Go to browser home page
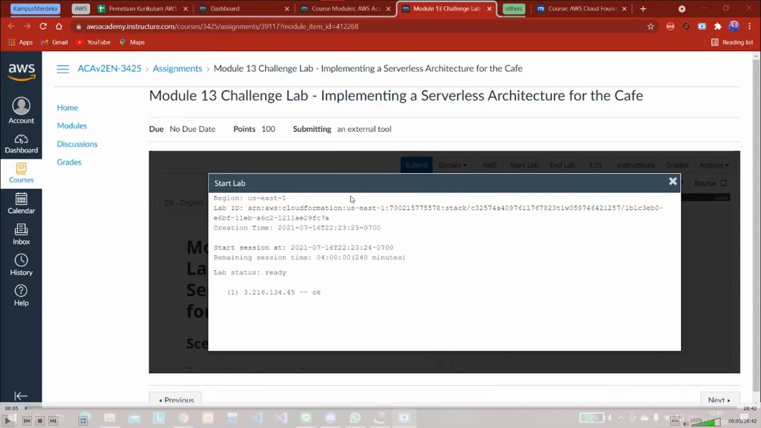 59,26
